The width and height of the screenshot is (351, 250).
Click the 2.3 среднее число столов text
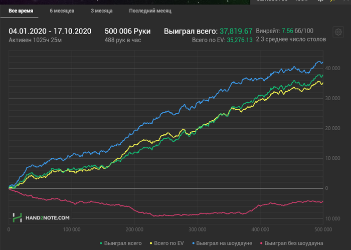tap(291, 40)
